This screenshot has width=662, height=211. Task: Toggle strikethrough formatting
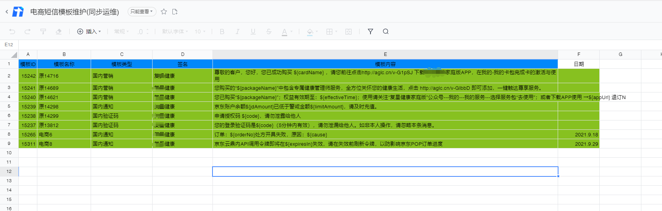(x=269, y=31)
